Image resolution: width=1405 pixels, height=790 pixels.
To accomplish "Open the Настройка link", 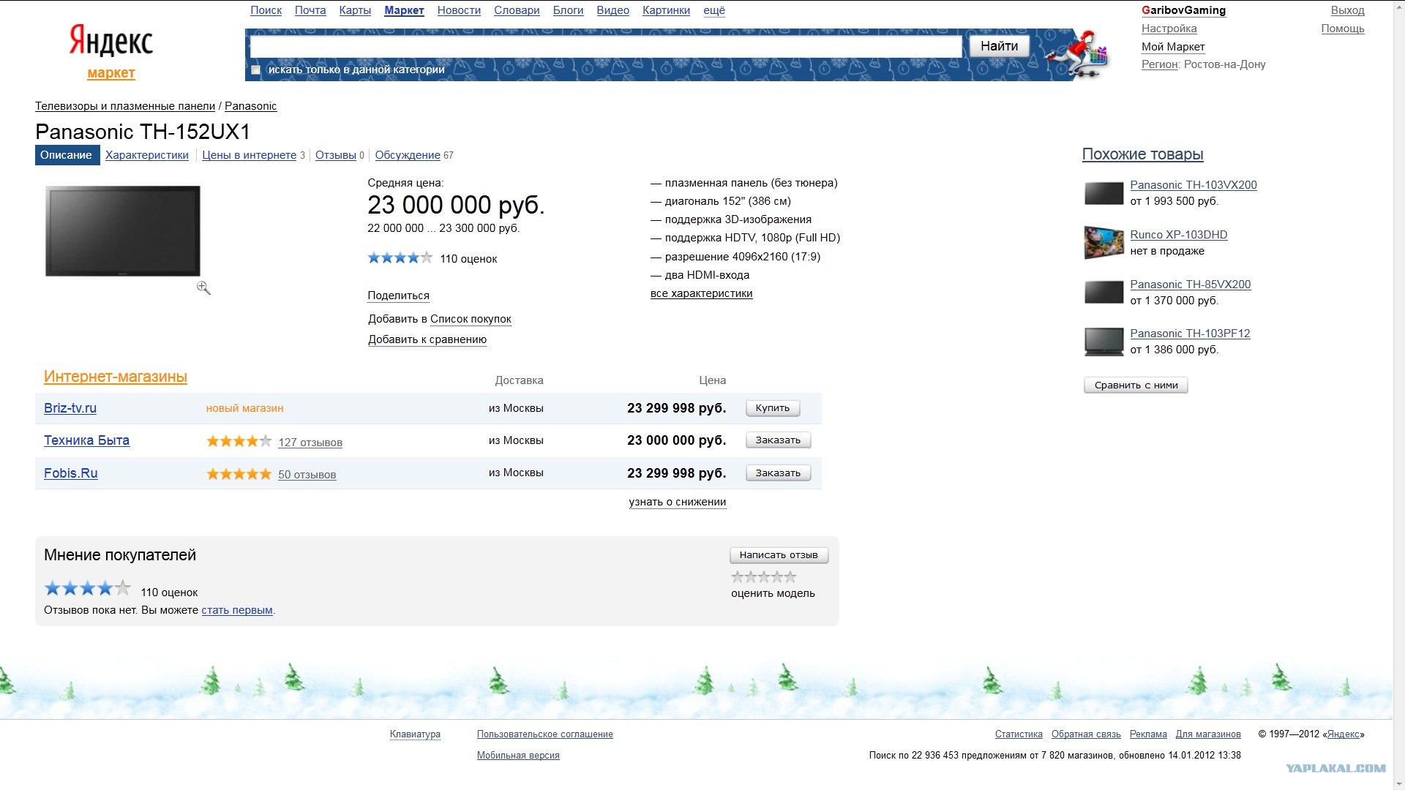I will point(1169,29).
